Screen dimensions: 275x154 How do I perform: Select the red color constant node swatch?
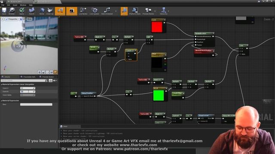[157, 27]
